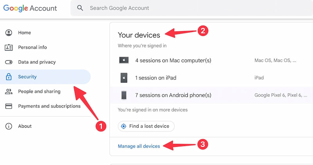Click the Mac computer device icon
This screenshot has width=313, height=165.
coord(124,60)
